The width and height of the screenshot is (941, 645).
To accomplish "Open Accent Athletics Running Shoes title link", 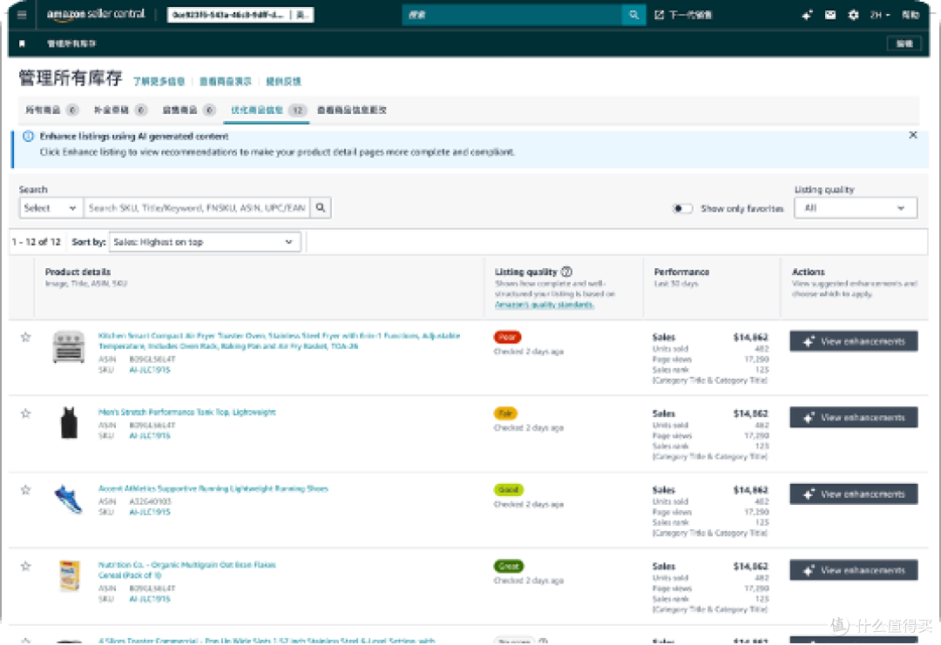I will [213, 488].
